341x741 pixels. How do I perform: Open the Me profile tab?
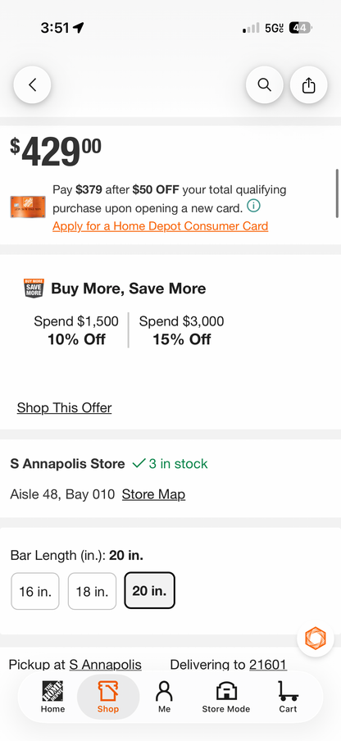164,697
